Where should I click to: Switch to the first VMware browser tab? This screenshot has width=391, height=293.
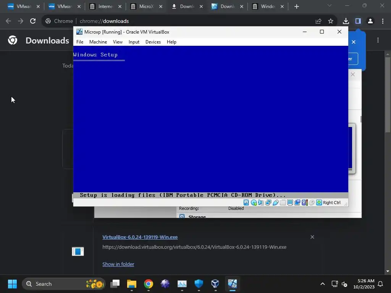coord(23,6)
